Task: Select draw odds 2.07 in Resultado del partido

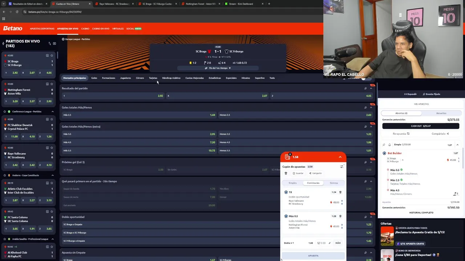Action: click(217, 96)
